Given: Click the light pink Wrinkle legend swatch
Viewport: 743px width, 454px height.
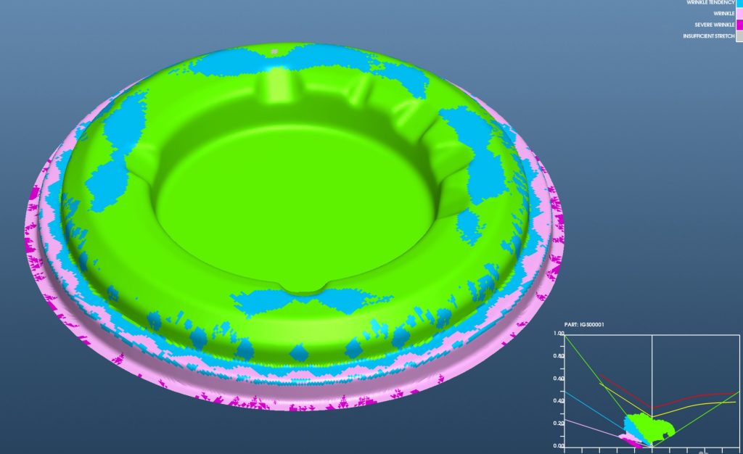Looking at the screenshot, I should (739, 13).
